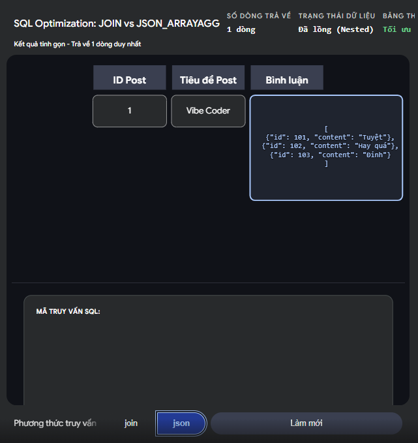Select the join query method
Image resolution: width=418 pixels, height=443 pixels.
tap(131, 423)
